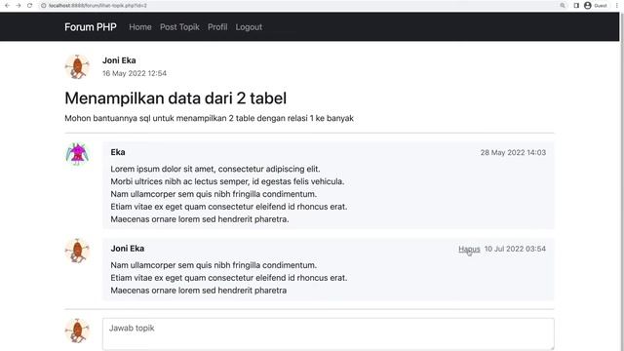Click the title Menampilkan data dari 2 tabel
The height and width of the screenshot is (351, 624).
coord(175,98)
